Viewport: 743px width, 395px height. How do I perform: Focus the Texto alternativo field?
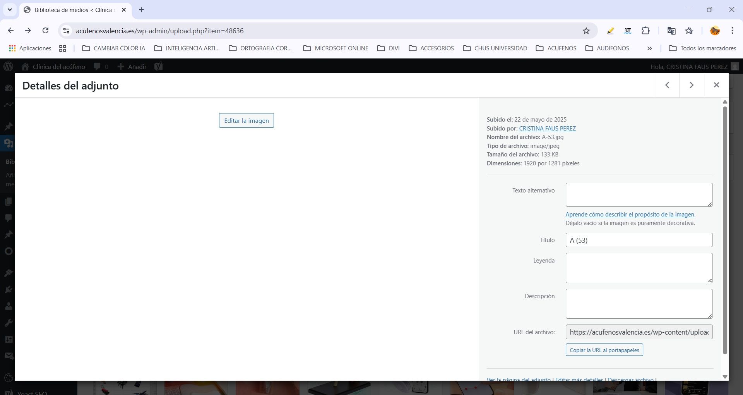click(x=639, y=195)
